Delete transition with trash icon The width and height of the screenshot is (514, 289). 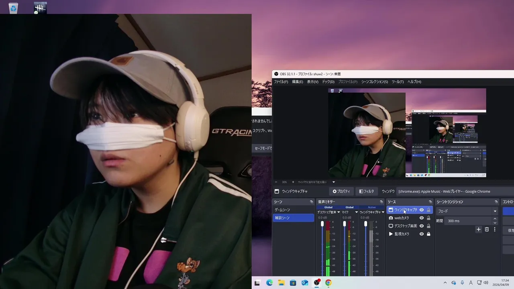coord(487,230)
